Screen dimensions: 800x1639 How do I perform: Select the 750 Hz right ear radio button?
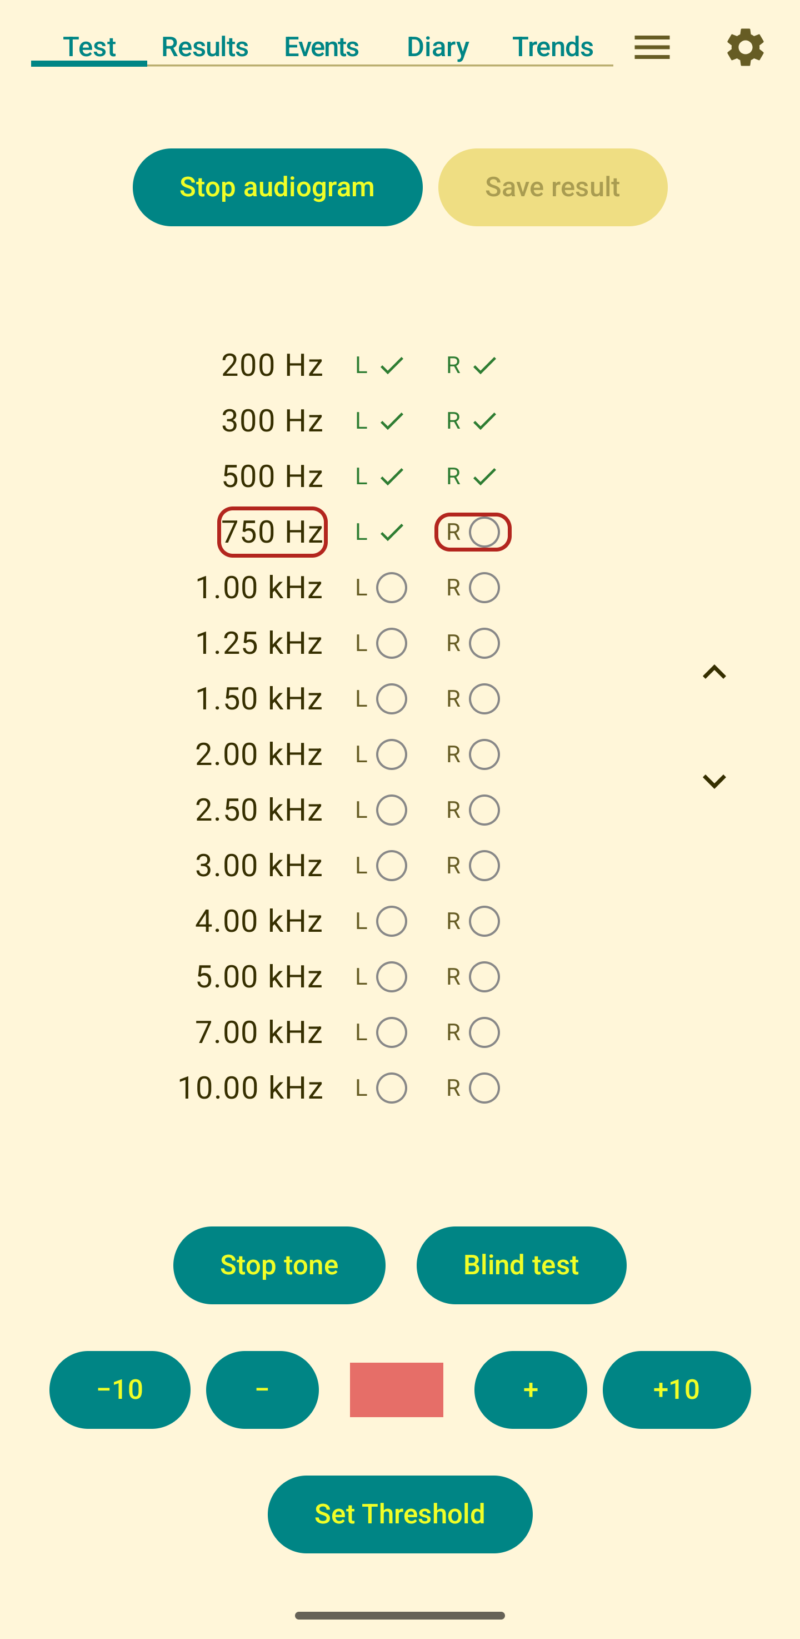click(484, 532)
